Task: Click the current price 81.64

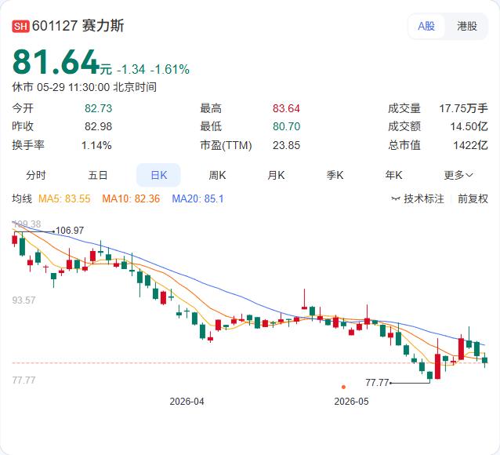Action: coord(56,63)
